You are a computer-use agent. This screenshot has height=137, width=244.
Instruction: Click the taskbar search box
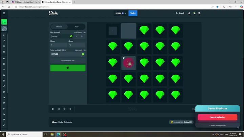(24, 135)
